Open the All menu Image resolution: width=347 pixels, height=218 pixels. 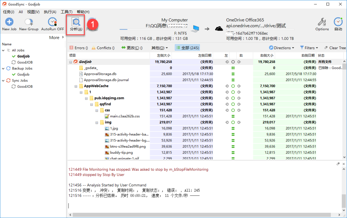tap(21, 12)
